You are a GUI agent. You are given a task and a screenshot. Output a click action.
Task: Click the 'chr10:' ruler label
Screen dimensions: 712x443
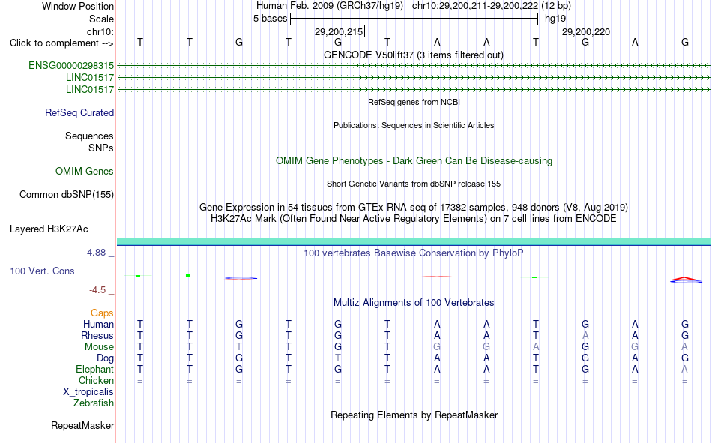pyautogui.click(x=100, y=31)
